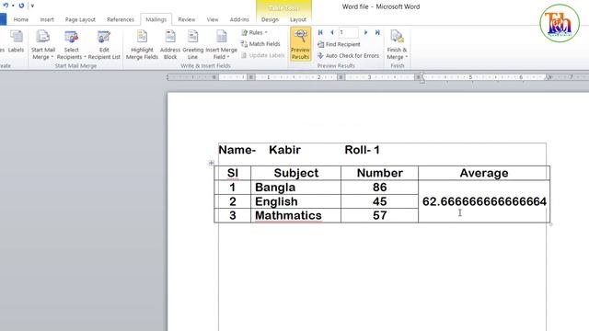589x331 pixels.
Task: Click the Undo icon in quick access toolbar
Action: pos(6,6)
